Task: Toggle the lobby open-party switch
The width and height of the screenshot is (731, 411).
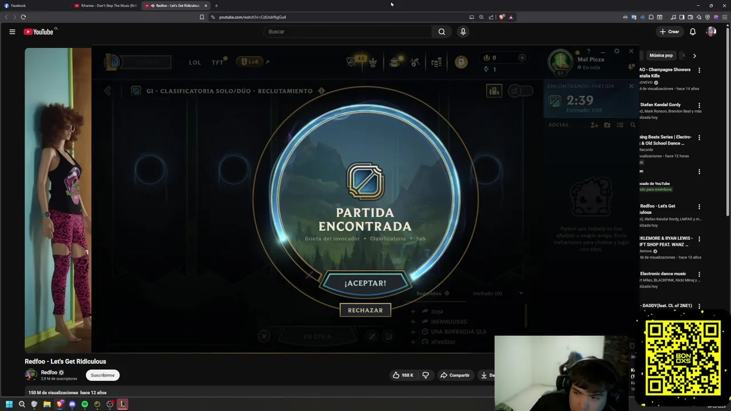Action: (x=520, y=91)
